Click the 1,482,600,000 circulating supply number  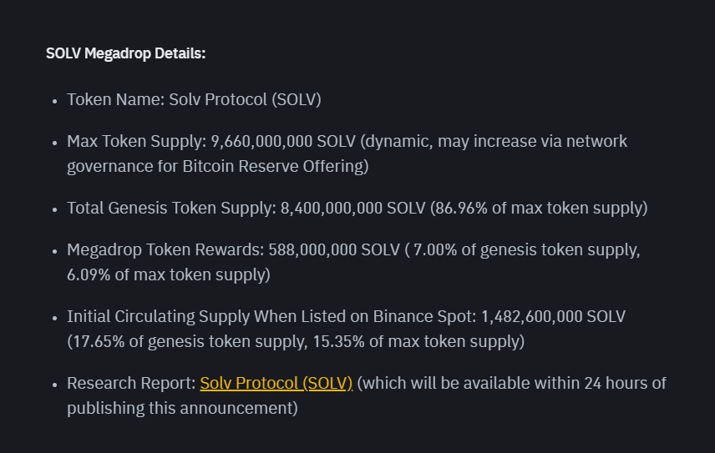point(531,316)
